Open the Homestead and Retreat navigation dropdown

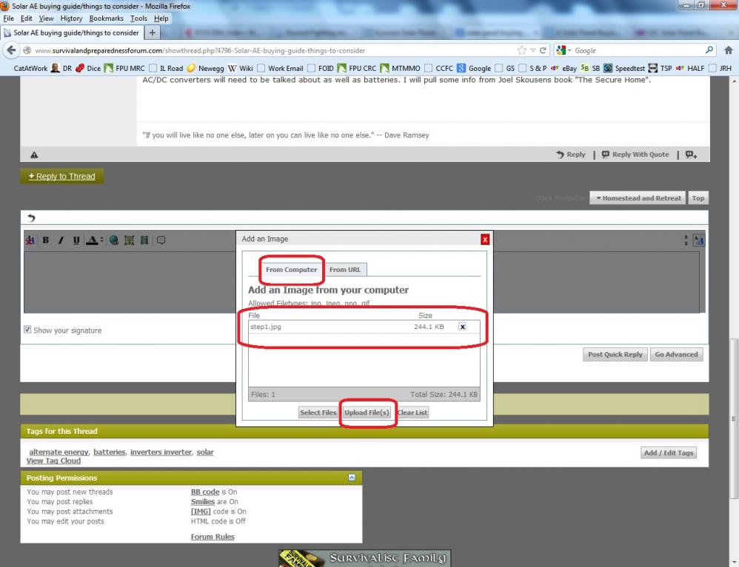tap(637, 198)
